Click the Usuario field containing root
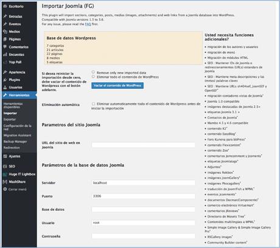This screenshot has width=280, height=248. 144,222
